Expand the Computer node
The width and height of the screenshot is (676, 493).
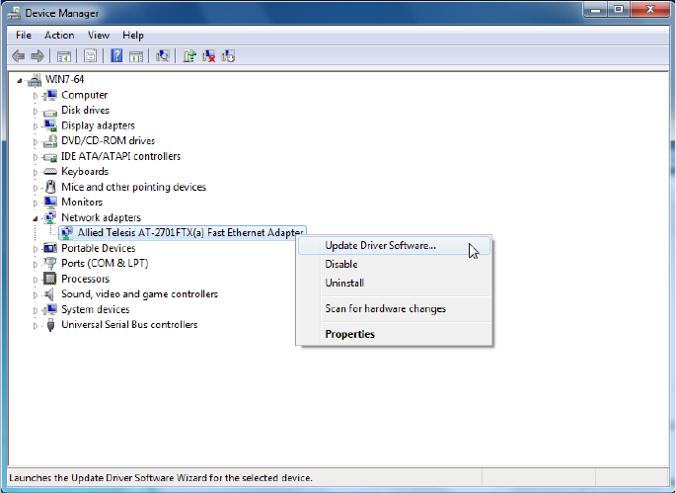[x=36, y=96]
